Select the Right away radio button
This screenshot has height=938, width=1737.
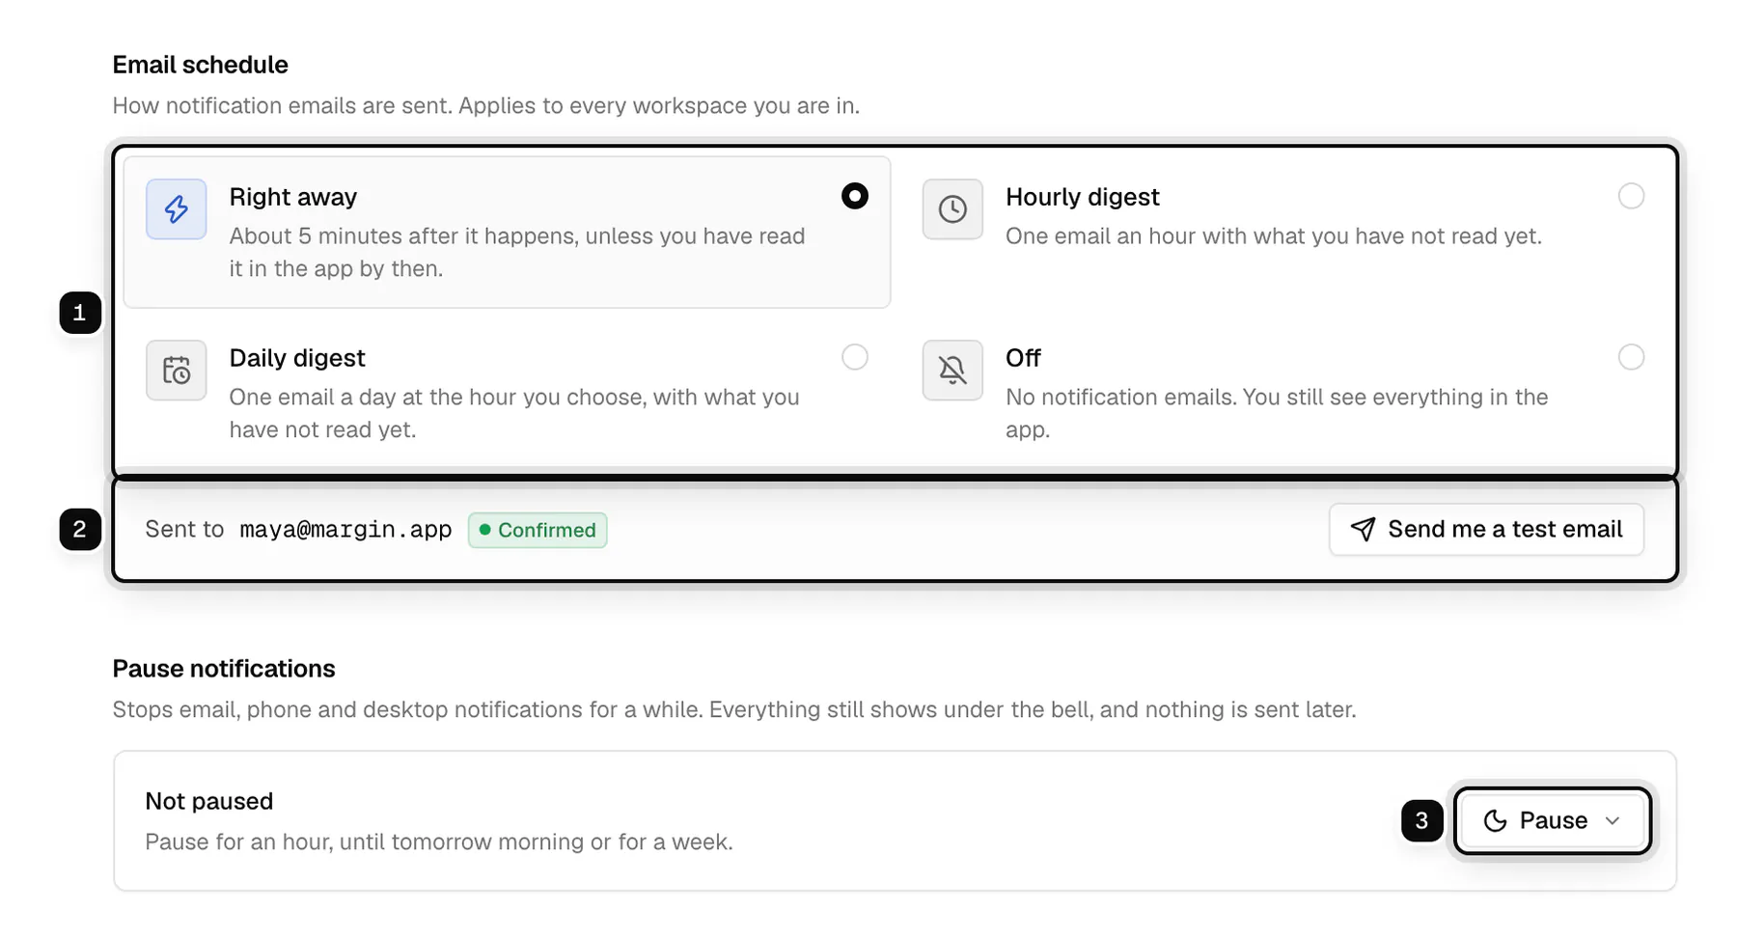(854, 196)
